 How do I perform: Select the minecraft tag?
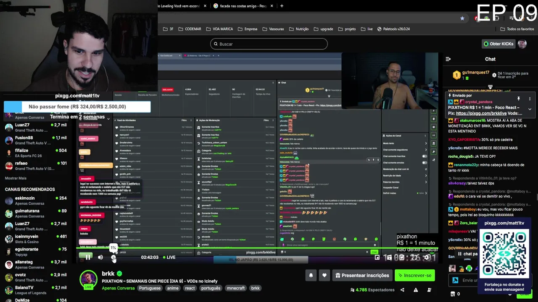[235, 288]
